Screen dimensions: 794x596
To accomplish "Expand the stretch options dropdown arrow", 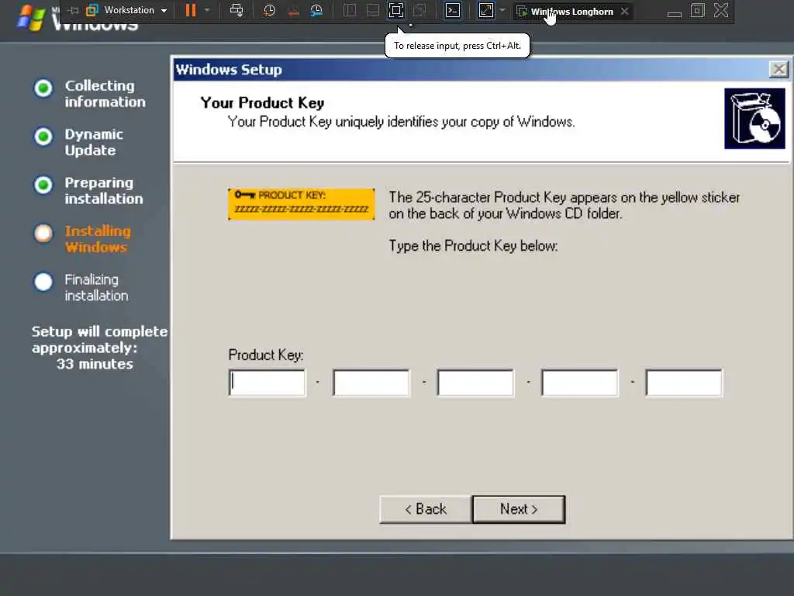I will pyautogui.click(x=502, y=10).
